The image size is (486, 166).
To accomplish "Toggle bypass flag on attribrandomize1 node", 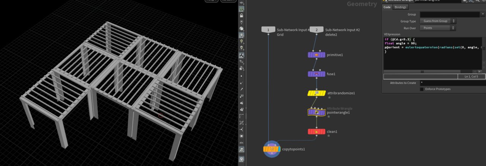I will tap(309, 93).
